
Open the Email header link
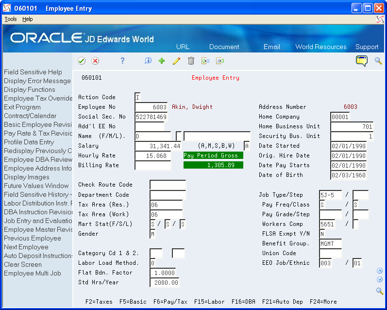[x=272, y=47]
